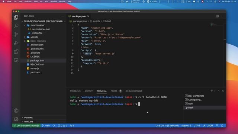
Task: Open the new terminal launch profile dropdown
Action: pyautogui.click(x=215, y=91)
